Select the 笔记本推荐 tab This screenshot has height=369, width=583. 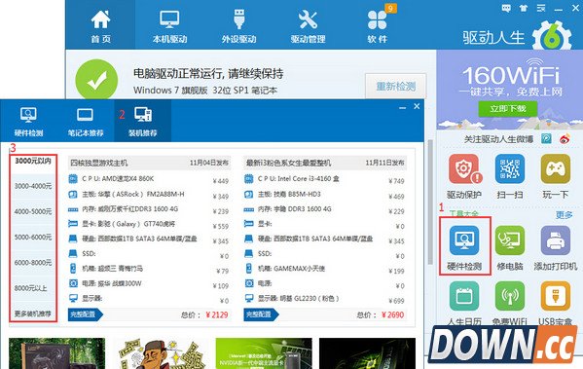coord(85,122)
